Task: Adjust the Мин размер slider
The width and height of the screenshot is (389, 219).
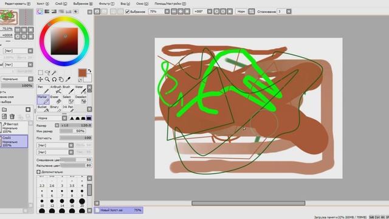Action: [73, 131]
